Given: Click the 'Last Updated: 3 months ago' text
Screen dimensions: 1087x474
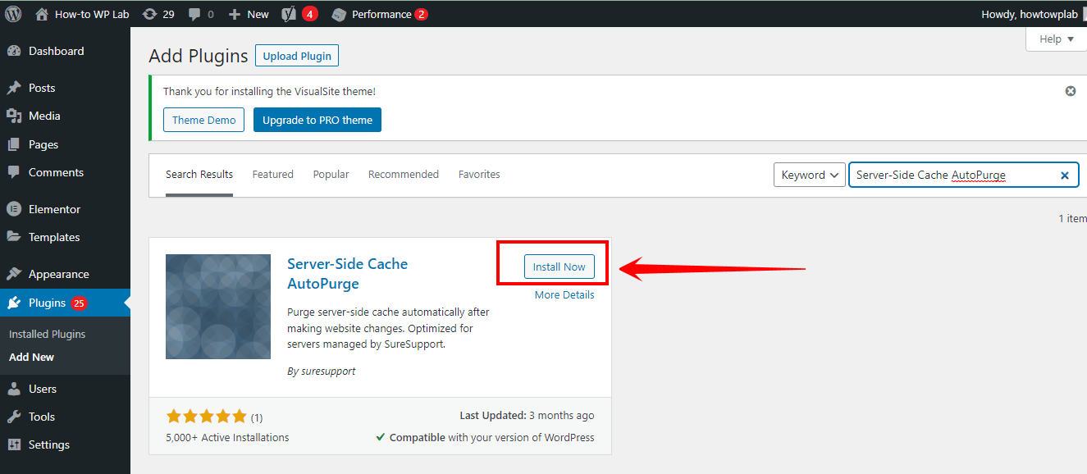Looking at the screenshot, I should (x=528, y=416).
